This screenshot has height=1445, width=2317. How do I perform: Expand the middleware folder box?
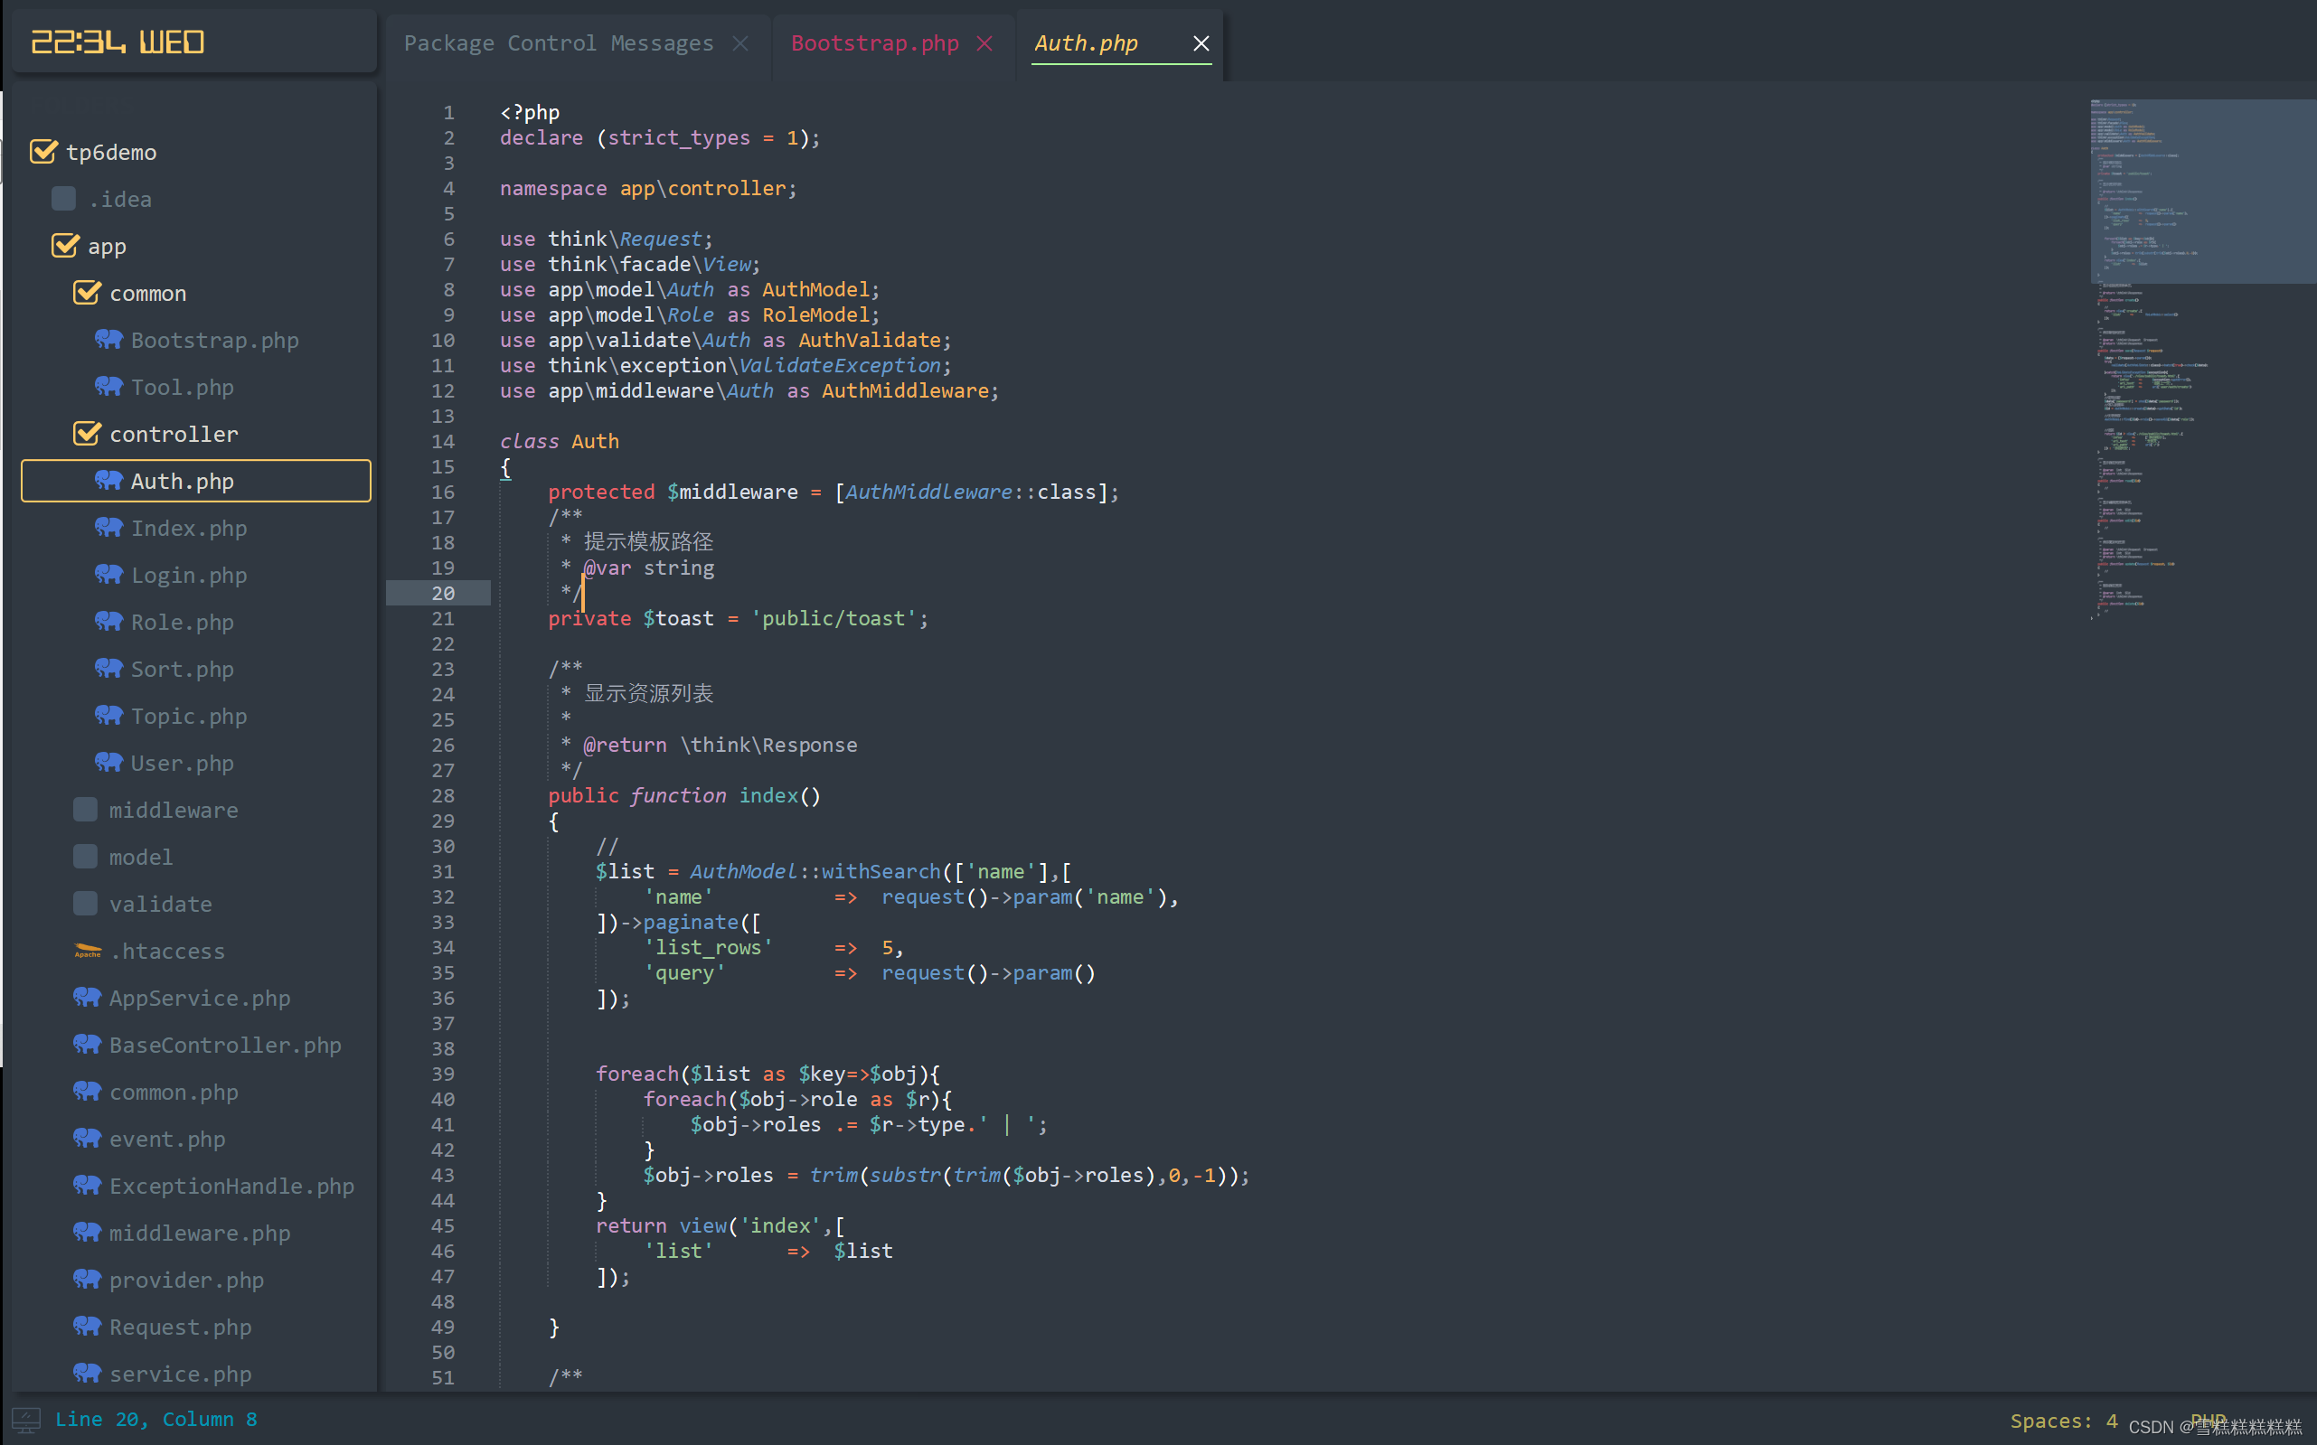pyautogui.click(x=86, y=810)
